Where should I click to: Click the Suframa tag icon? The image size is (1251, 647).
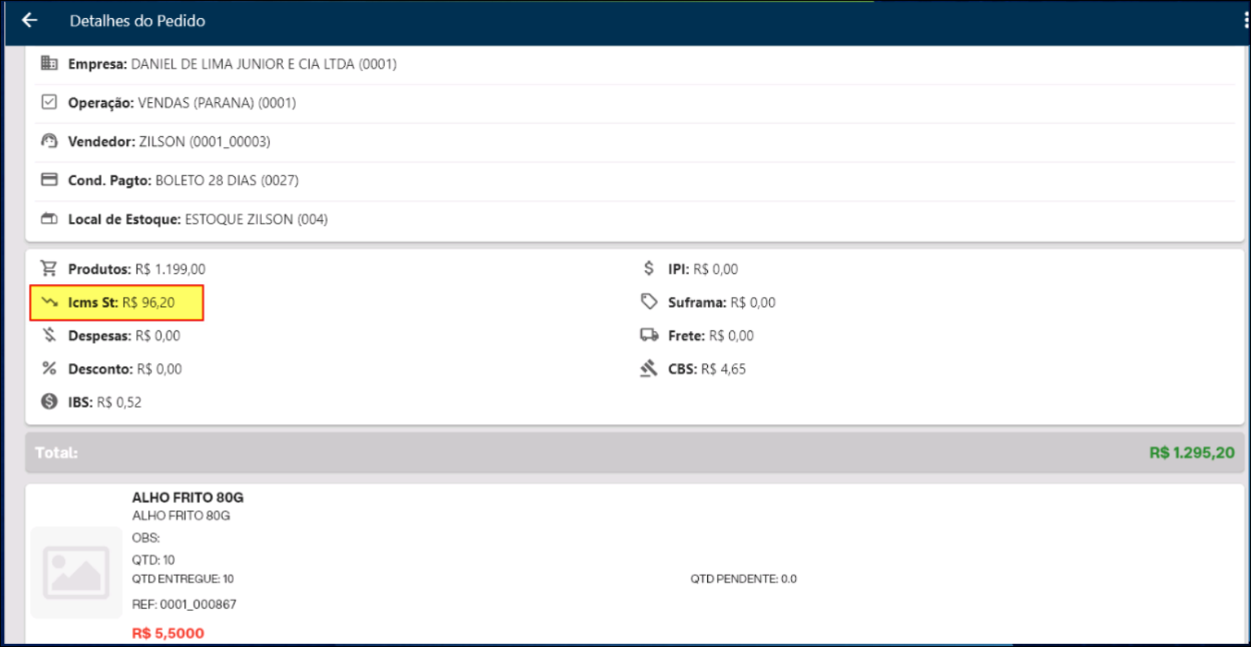click(648, 302)
